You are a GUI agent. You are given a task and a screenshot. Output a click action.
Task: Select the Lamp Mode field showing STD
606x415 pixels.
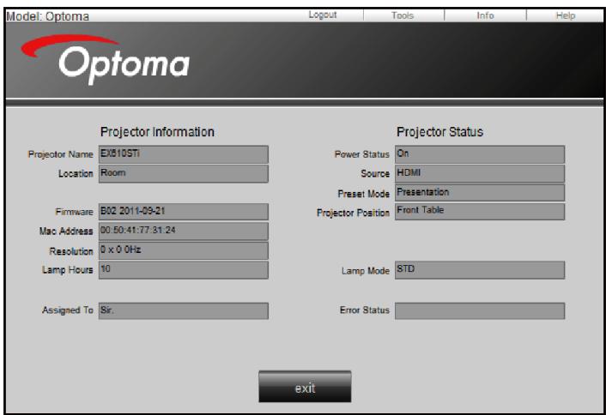tap(480, 270)
